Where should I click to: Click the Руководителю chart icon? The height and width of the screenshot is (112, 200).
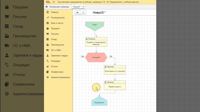point(47,17)
